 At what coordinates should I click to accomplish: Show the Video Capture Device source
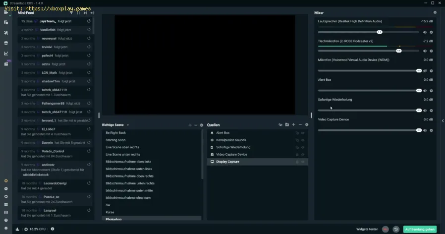tap(303, 155)
